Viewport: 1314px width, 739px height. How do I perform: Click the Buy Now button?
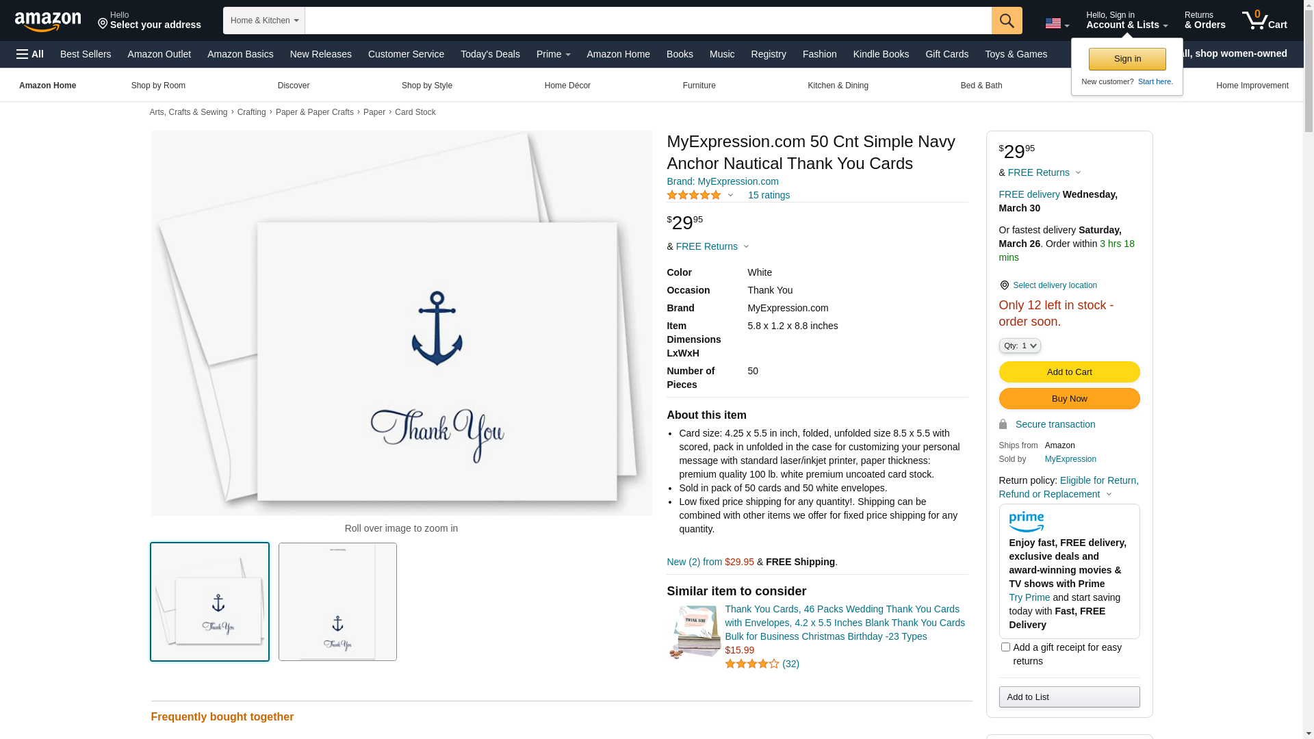coord(1068,399)
